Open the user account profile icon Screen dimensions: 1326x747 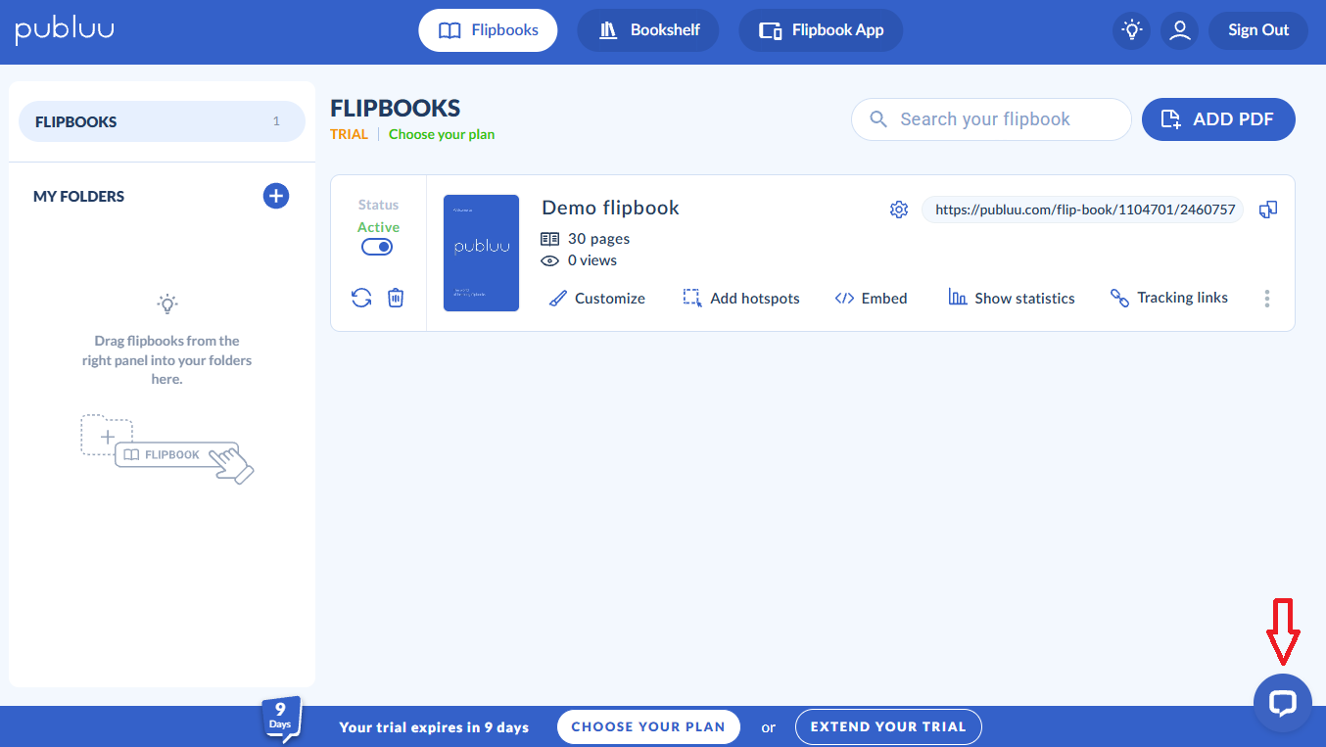tap(1180, 30)
